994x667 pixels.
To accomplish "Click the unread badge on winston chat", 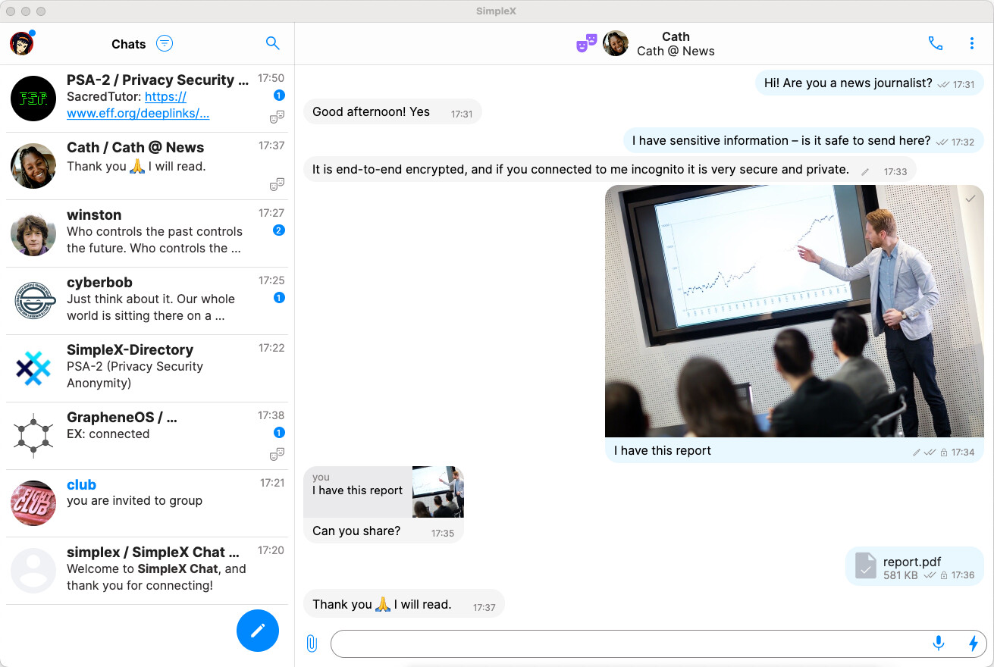I will tap(279, 230).
